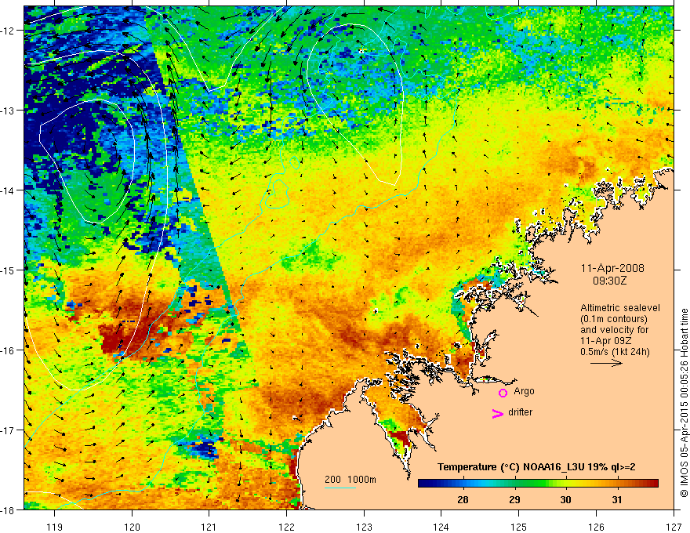690x533 pixels.
Task: Click longitude axis label 120
Action: pos(132,527)
